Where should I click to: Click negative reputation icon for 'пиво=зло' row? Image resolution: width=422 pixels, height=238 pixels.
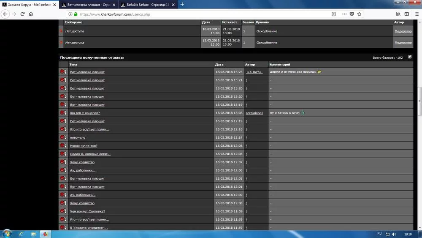(x=63, y=137)
